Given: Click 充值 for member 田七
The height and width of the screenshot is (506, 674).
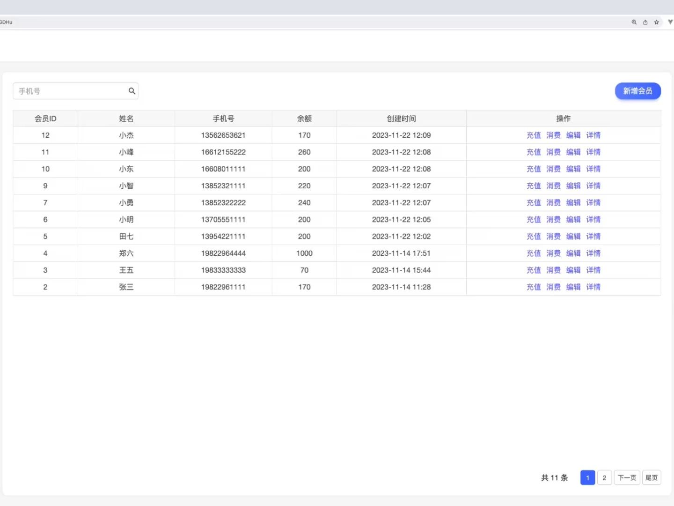Looking at the screenshot, I should (534, 236).
